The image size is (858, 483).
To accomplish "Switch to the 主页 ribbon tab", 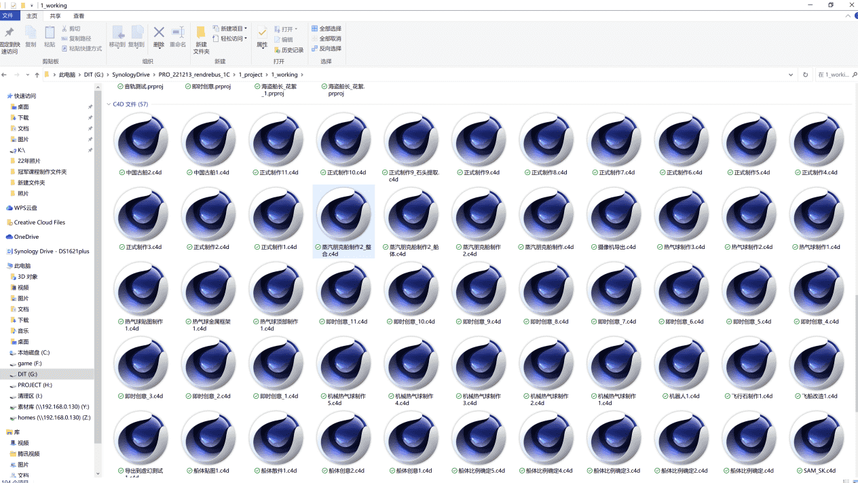I will [32, 16].
